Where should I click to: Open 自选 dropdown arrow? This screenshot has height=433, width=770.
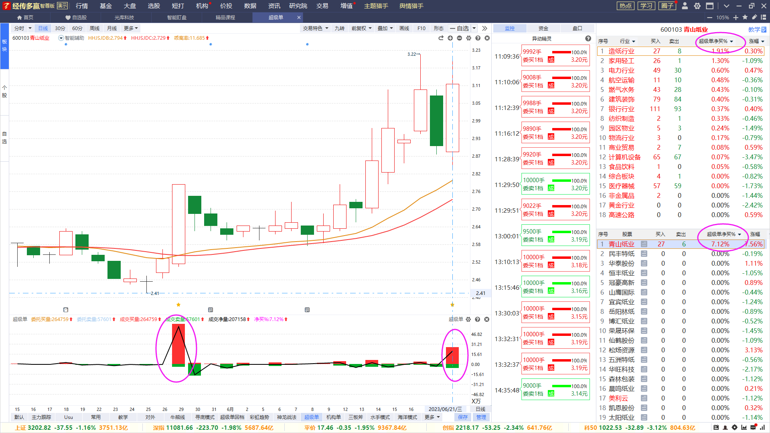click(x=474, y=28)
